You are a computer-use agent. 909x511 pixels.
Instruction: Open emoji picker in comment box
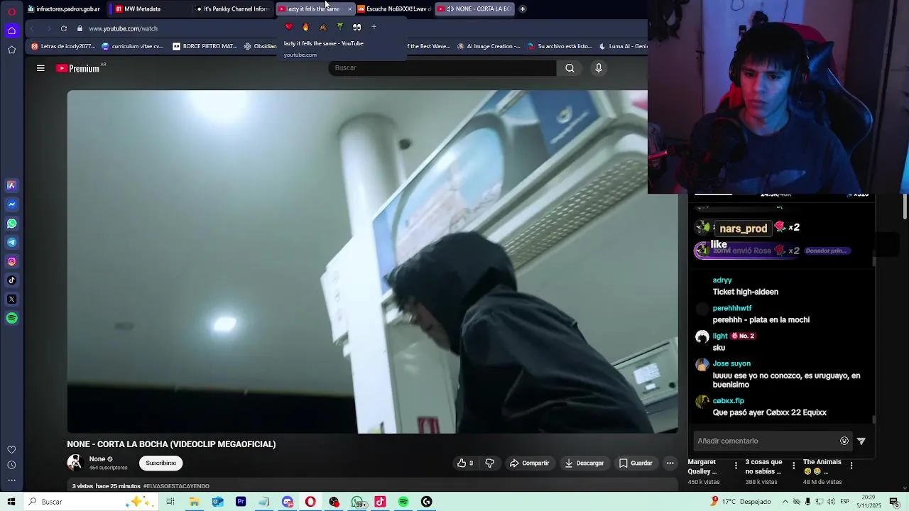click(x=844, y=441)
